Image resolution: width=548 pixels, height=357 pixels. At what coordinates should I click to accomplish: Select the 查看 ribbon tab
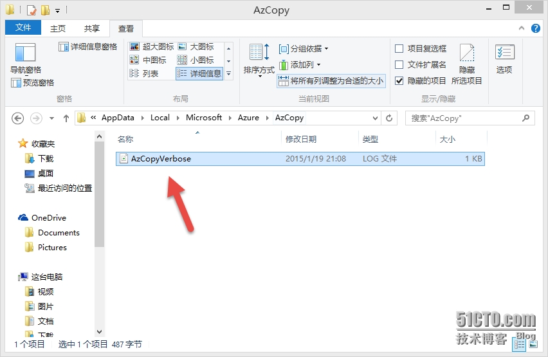point(126,28)
